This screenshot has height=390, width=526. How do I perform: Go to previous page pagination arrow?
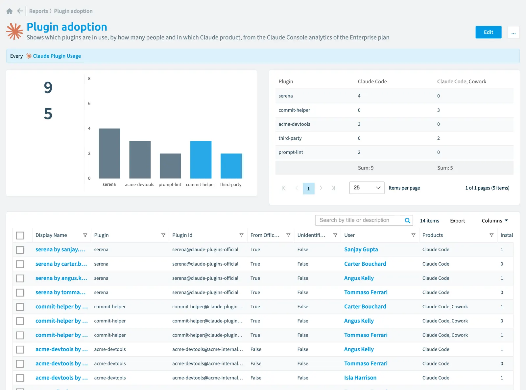click(x=297, y=188)
